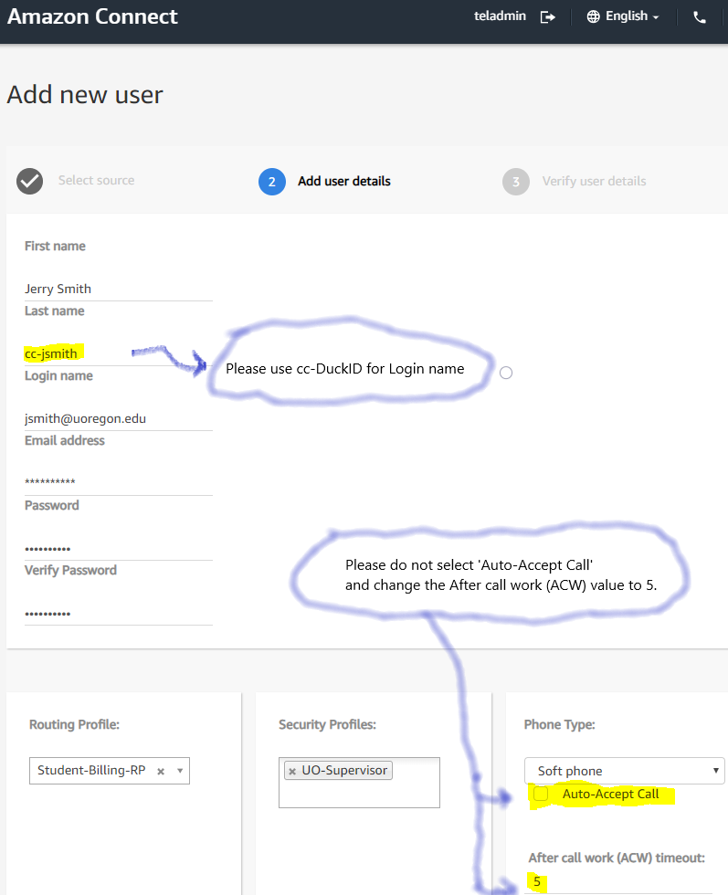The height and width of the screenshot is (895, 728).
Task: Click After call work (ACW) timeout label
Action: [617, 858]
